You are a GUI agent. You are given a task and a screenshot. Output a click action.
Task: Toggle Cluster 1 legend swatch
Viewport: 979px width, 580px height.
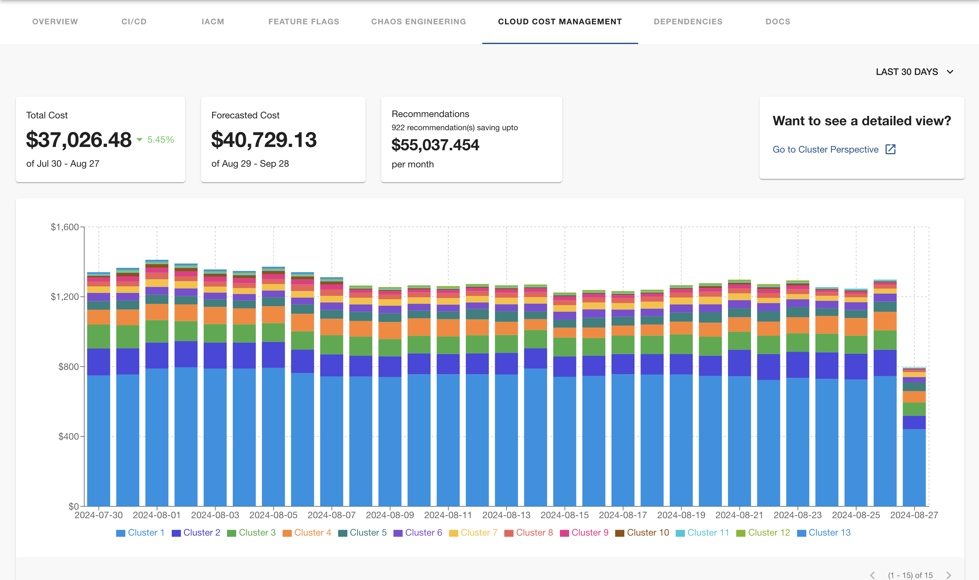click(x=120, y=533)
